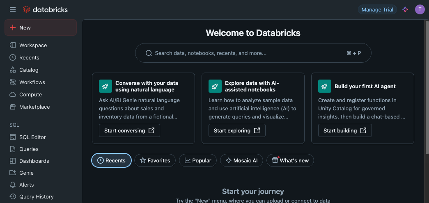This screenshot has height=203, width=429.
Task: Click the Start your journey heading
Action: click(x=253, y=191)
